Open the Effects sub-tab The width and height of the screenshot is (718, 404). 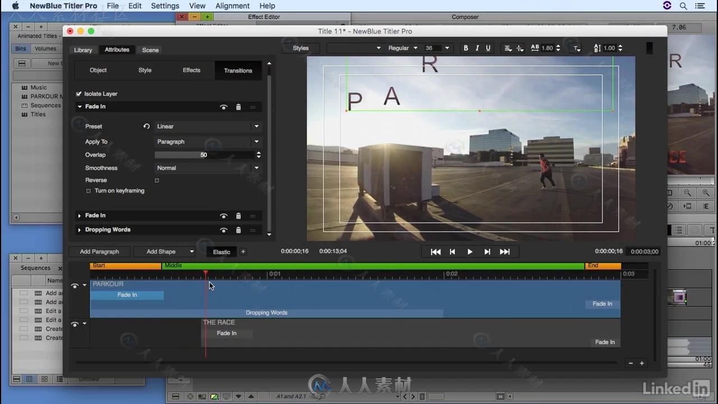pos(191,70)
